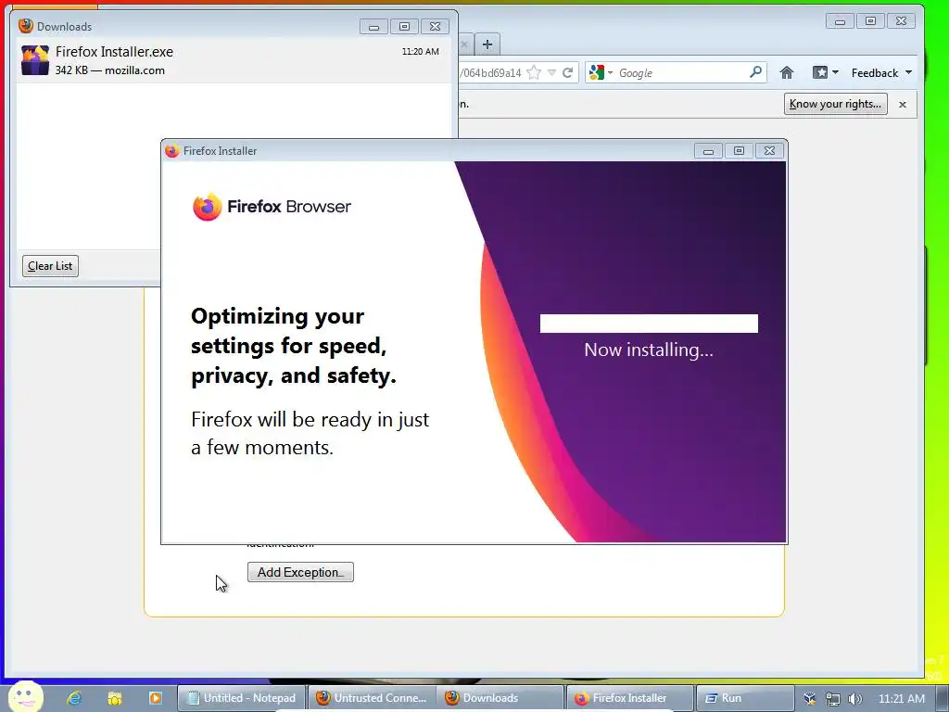This screenshot has height=712, width=949.
Task: Launch Internet Explorer from taskbar
Action: click(x=74, y=698)
